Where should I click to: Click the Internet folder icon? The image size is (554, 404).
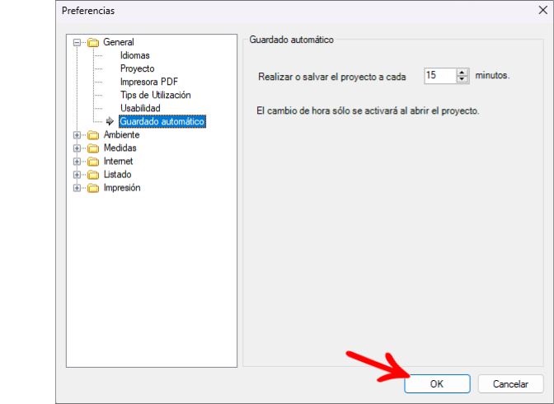click(x=93, y=162)
